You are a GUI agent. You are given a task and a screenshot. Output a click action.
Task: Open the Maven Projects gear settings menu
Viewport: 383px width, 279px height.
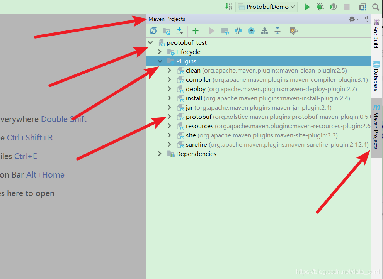click(x=353, y=19)
